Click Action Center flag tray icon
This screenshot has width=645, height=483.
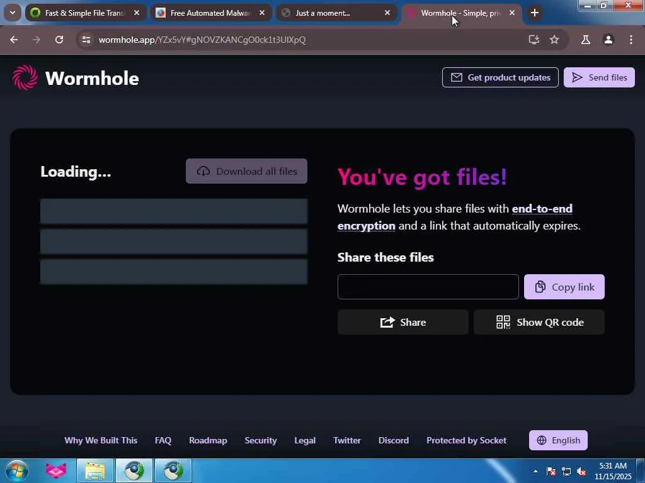click(x=551, y=471)
